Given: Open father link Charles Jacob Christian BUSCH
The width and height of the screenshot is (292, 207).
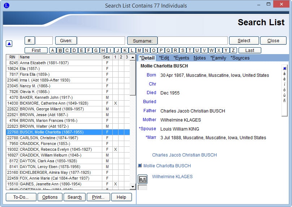Looking at the screenshot, I should pos(184,155).
